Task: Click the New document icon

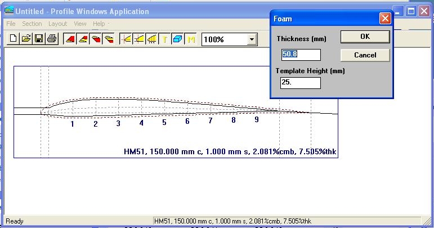Action: click(12, 39)
